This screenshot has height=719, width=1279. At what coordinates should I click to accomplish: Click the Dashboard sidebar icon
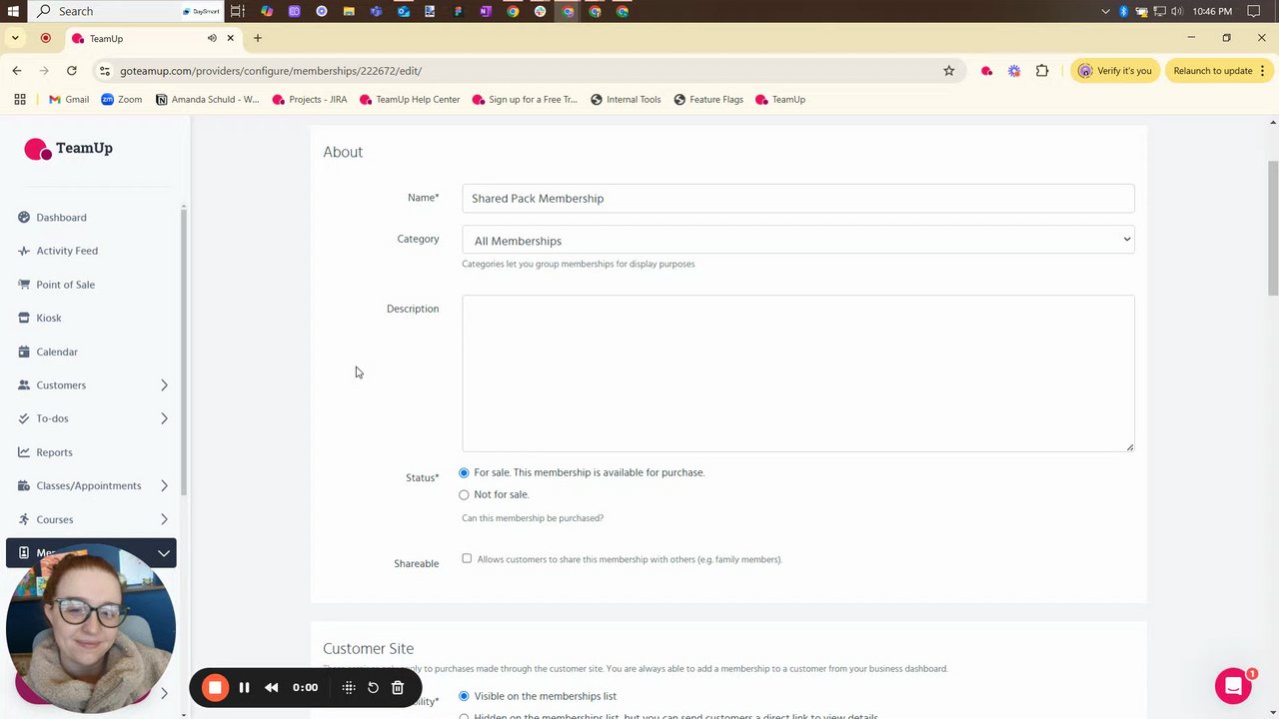pyautogui.click(x=24, y=217)
